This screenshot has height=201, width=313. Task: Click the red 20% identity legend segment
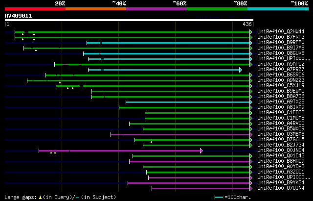click(35, 9)
